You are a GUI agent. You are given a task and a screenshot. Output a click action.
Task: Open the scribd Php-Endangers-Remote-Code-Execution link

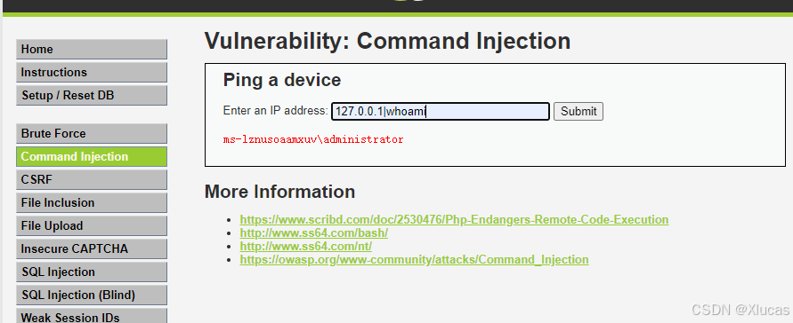point(454,220)
